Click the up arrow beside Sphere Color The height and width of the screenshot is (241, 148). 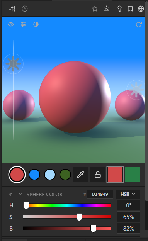tap(11, 194)
